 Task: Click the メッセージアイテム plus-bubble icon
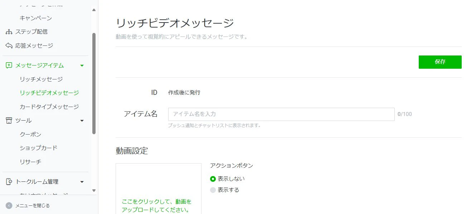coord(9,65)
